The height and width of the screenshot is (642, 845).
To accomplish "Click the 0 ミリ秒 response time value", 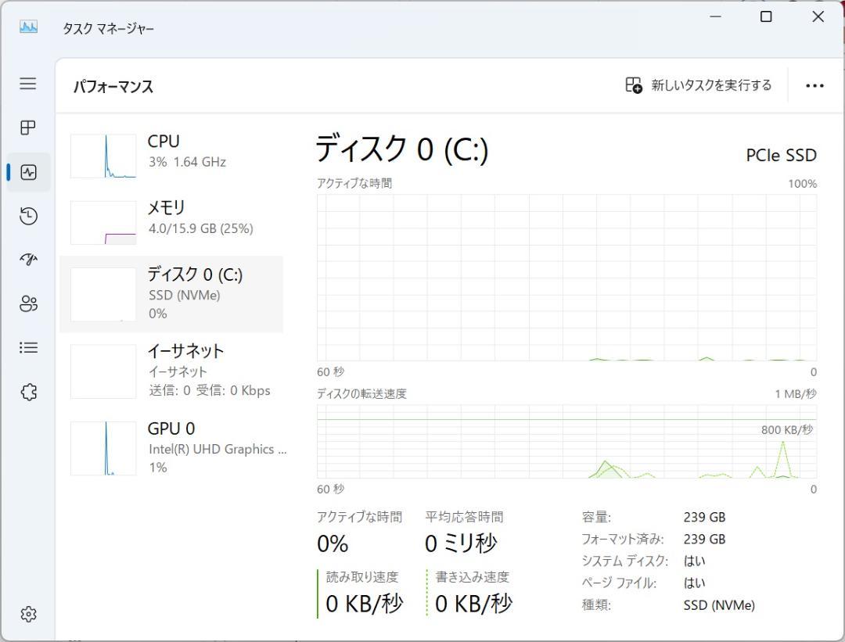I will coord(460,543).
